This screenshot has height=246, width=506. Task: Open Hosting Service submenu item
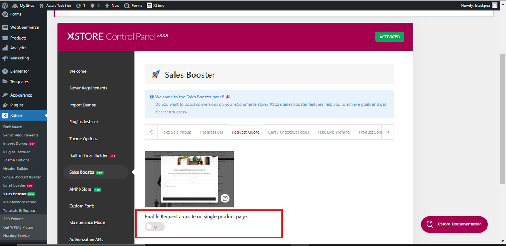click(16, 236)
